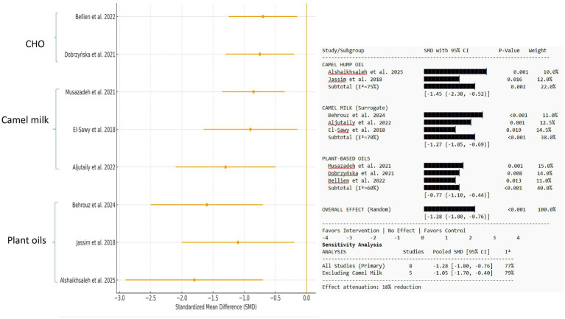Select the All Studies (Primary) row label

pyautogui.click(x=354, y=266)
